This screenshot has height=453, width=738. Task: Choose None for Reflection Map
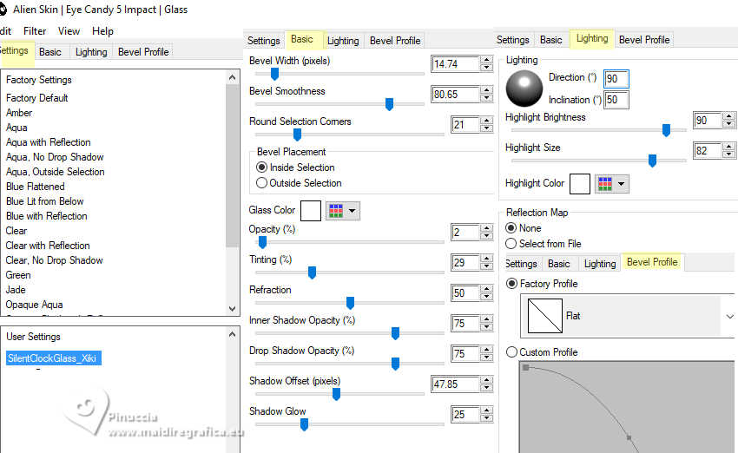click(x=524, y=228)
